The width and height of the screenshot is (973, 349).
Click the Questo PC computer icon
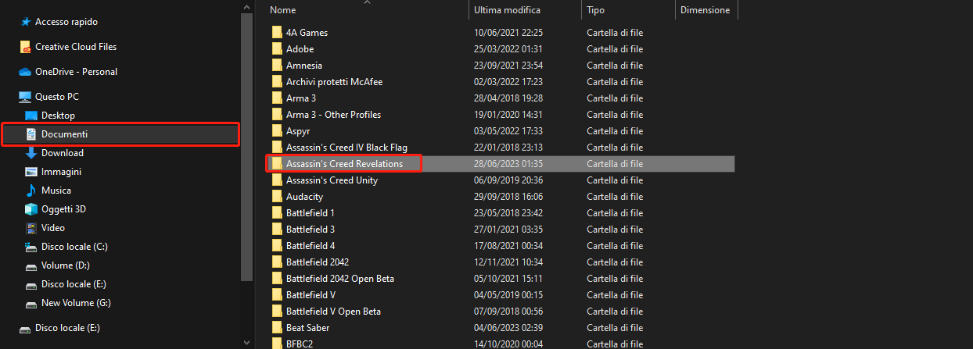[x=25, y=97]
